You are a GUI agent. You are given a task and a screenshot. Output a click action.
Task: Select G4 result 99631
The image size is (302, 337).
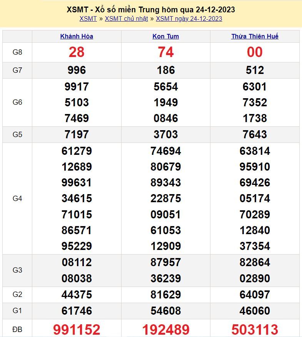point(77,183)
